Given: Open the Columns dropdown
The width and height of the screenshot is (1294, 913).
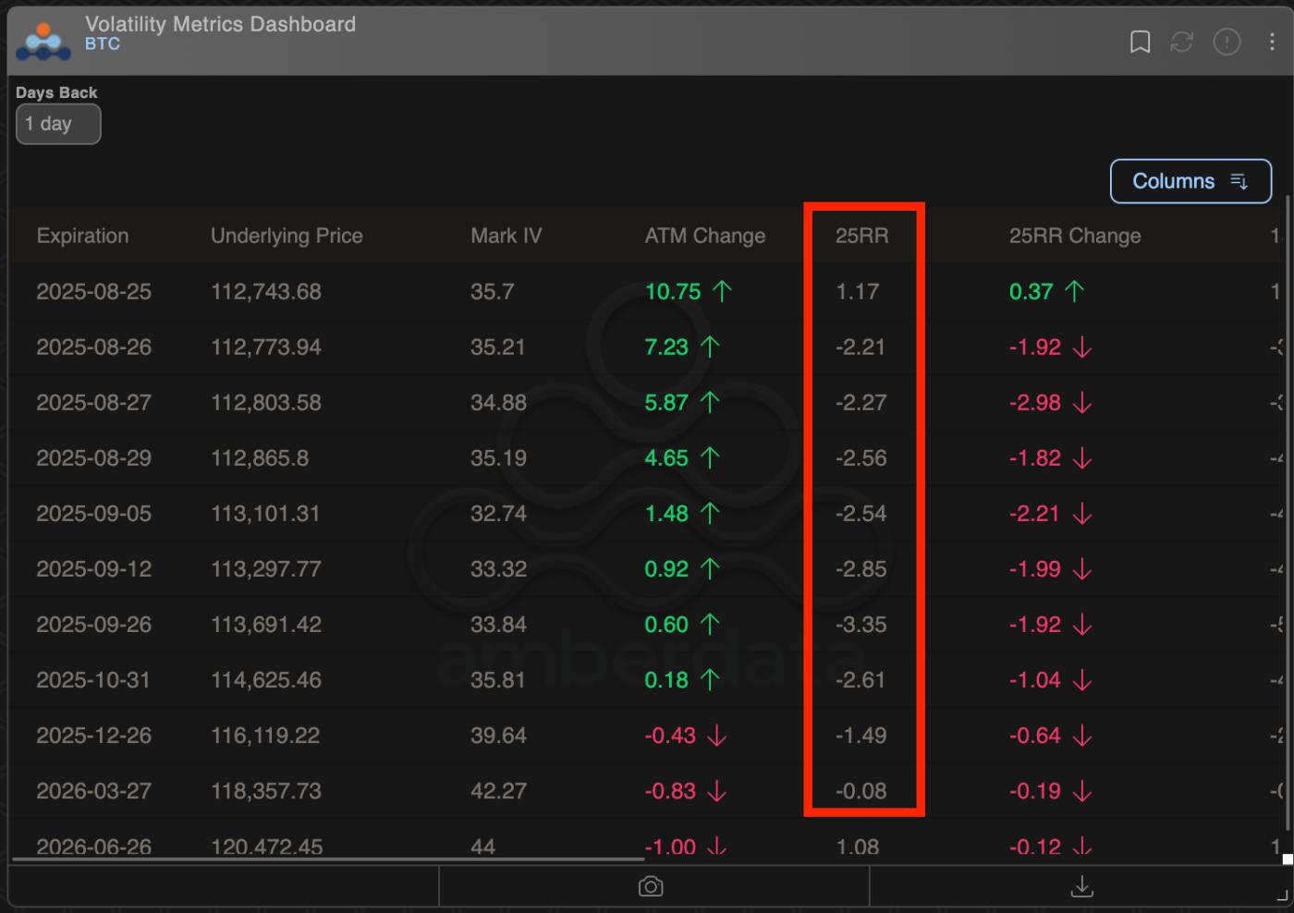Looking at the screenshot, I should 1190,181.
